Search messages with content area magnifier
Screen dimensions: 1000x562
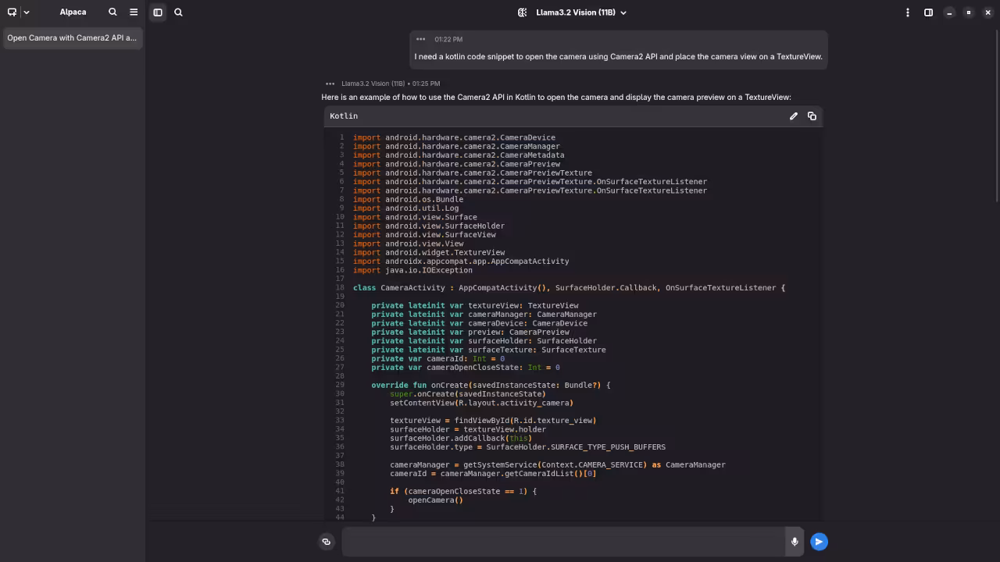(x=178, y=12)
